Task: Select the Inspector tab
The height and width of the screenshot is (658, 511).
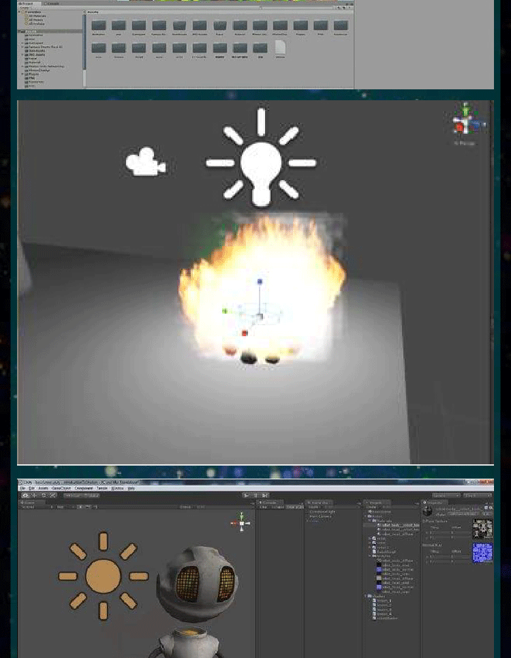Action: [436, 503]
